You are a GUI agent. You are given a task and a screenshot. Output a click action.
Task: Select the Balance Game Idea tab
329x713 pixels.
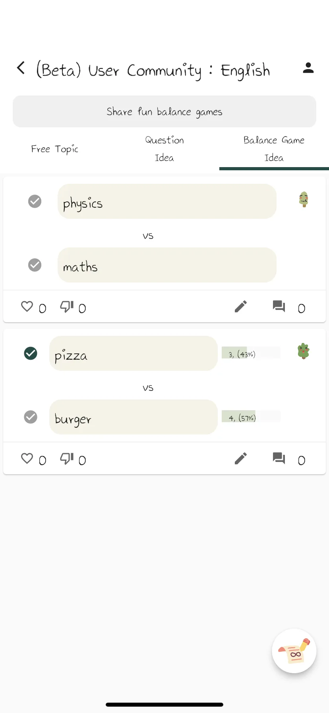pyautogui.click(x=274, y=149)
